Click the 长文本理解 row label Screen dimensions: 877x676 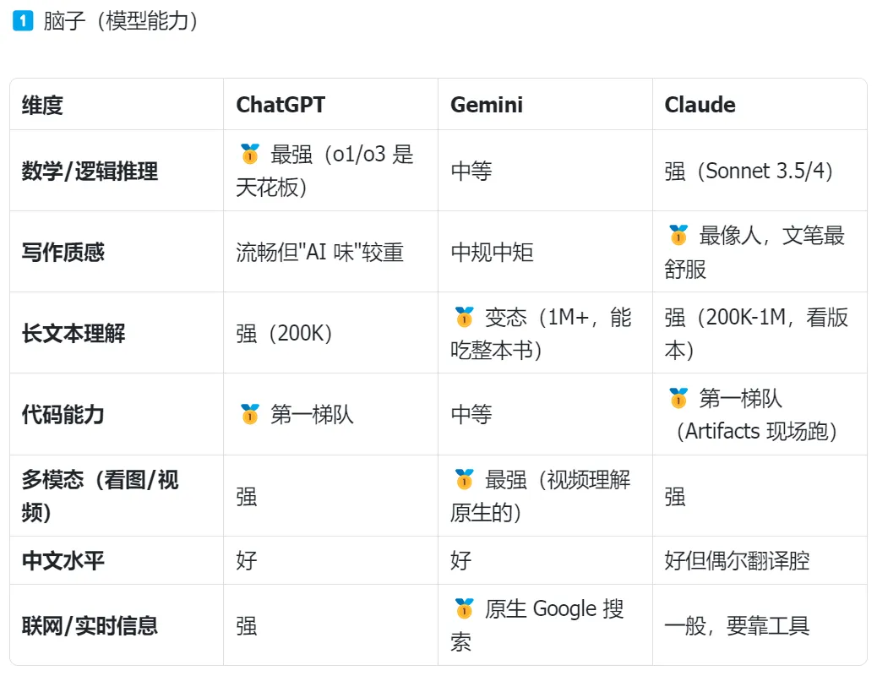74,333
